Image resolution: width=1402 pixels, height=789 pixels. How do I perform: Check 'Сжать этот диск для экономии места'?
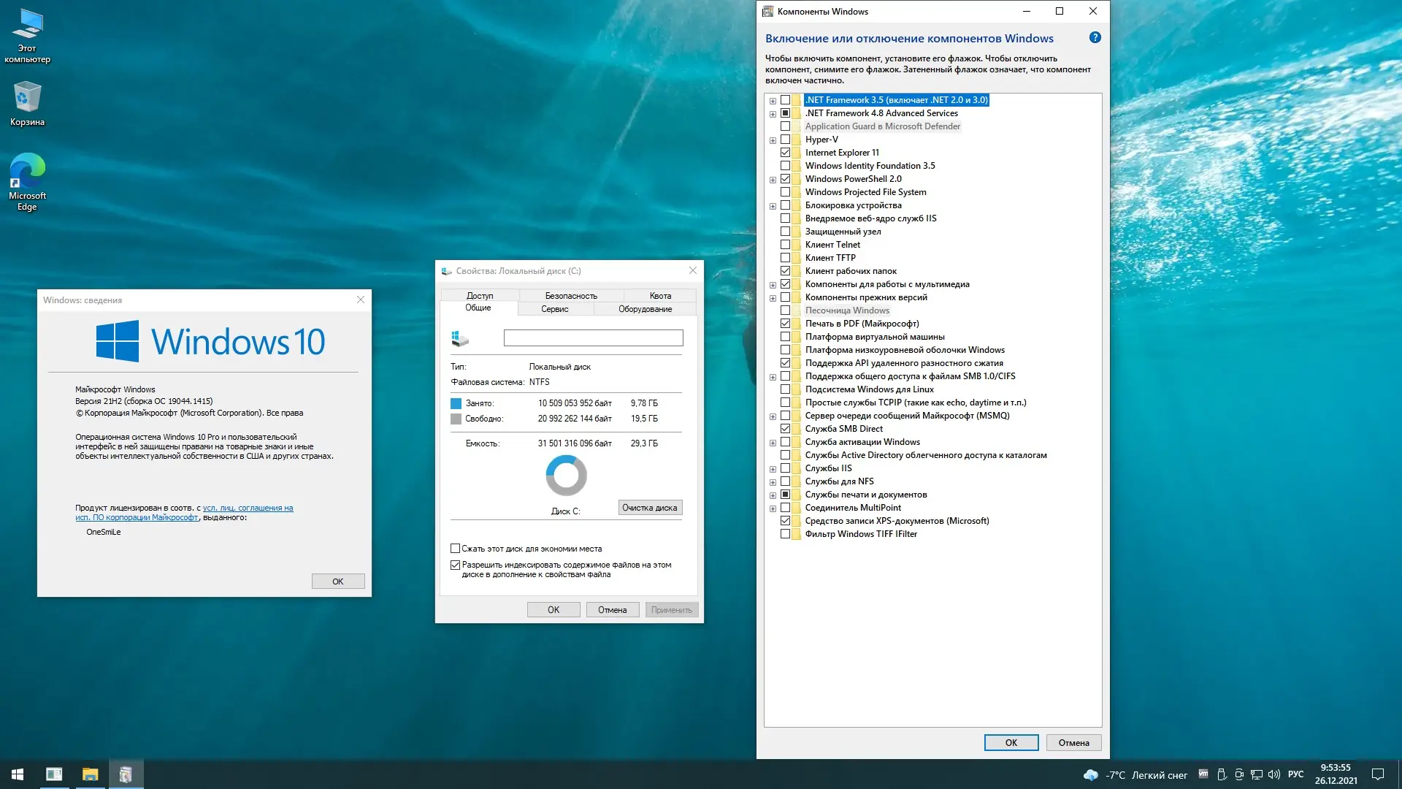click(x=456, y=549)
